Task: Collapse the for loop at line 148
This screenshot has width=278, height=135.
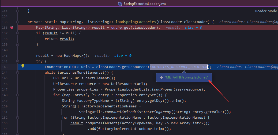Action: [x=17, y=95]
